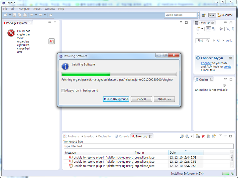Expand Details >> in install dialog
Image resolution: width=238 pixels, height=178 pixels.
click(x=164, y=99)
